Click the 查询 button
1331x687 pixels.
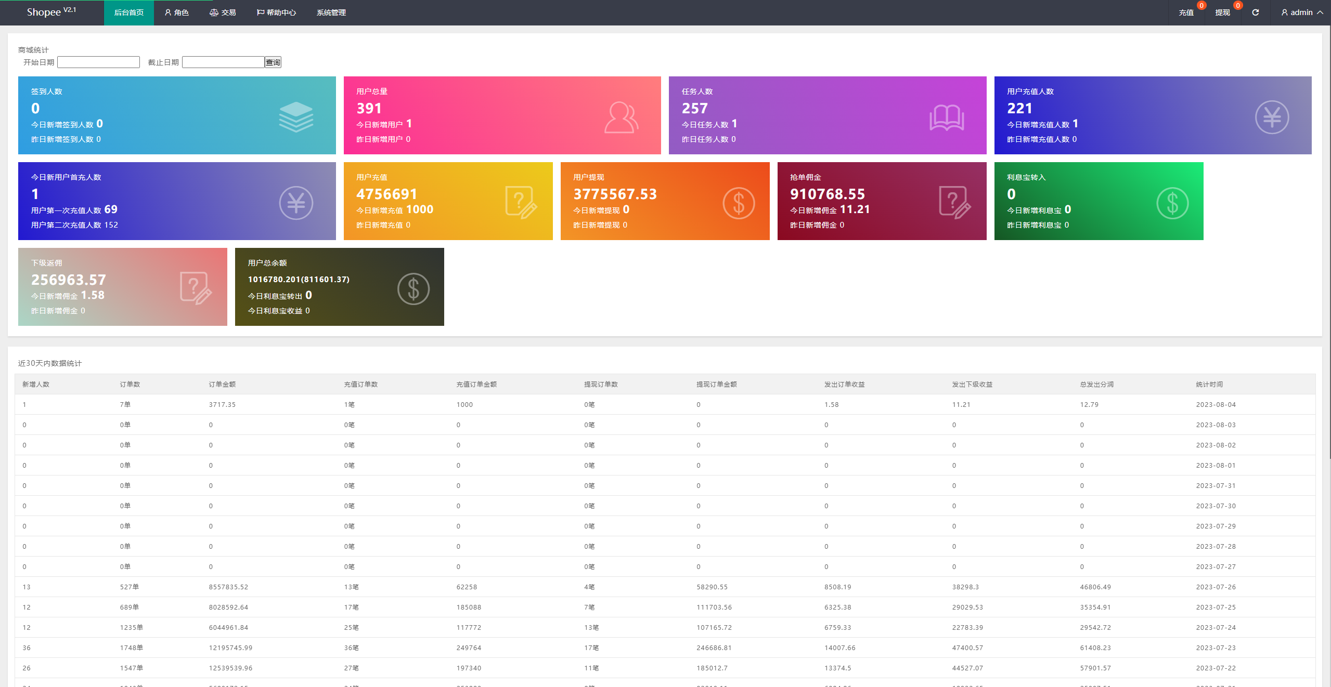click(273, 62)
